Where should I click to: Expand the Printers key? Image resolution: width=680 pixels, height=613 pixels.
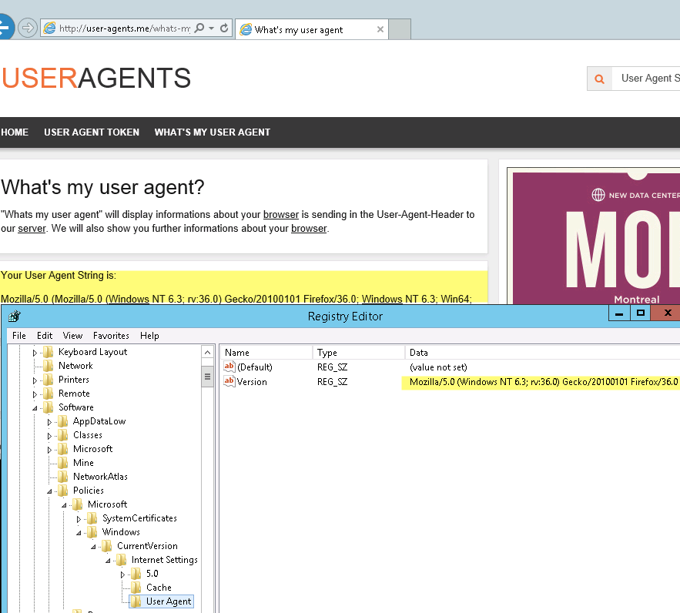pyautogui.click(x=35, y=380)
